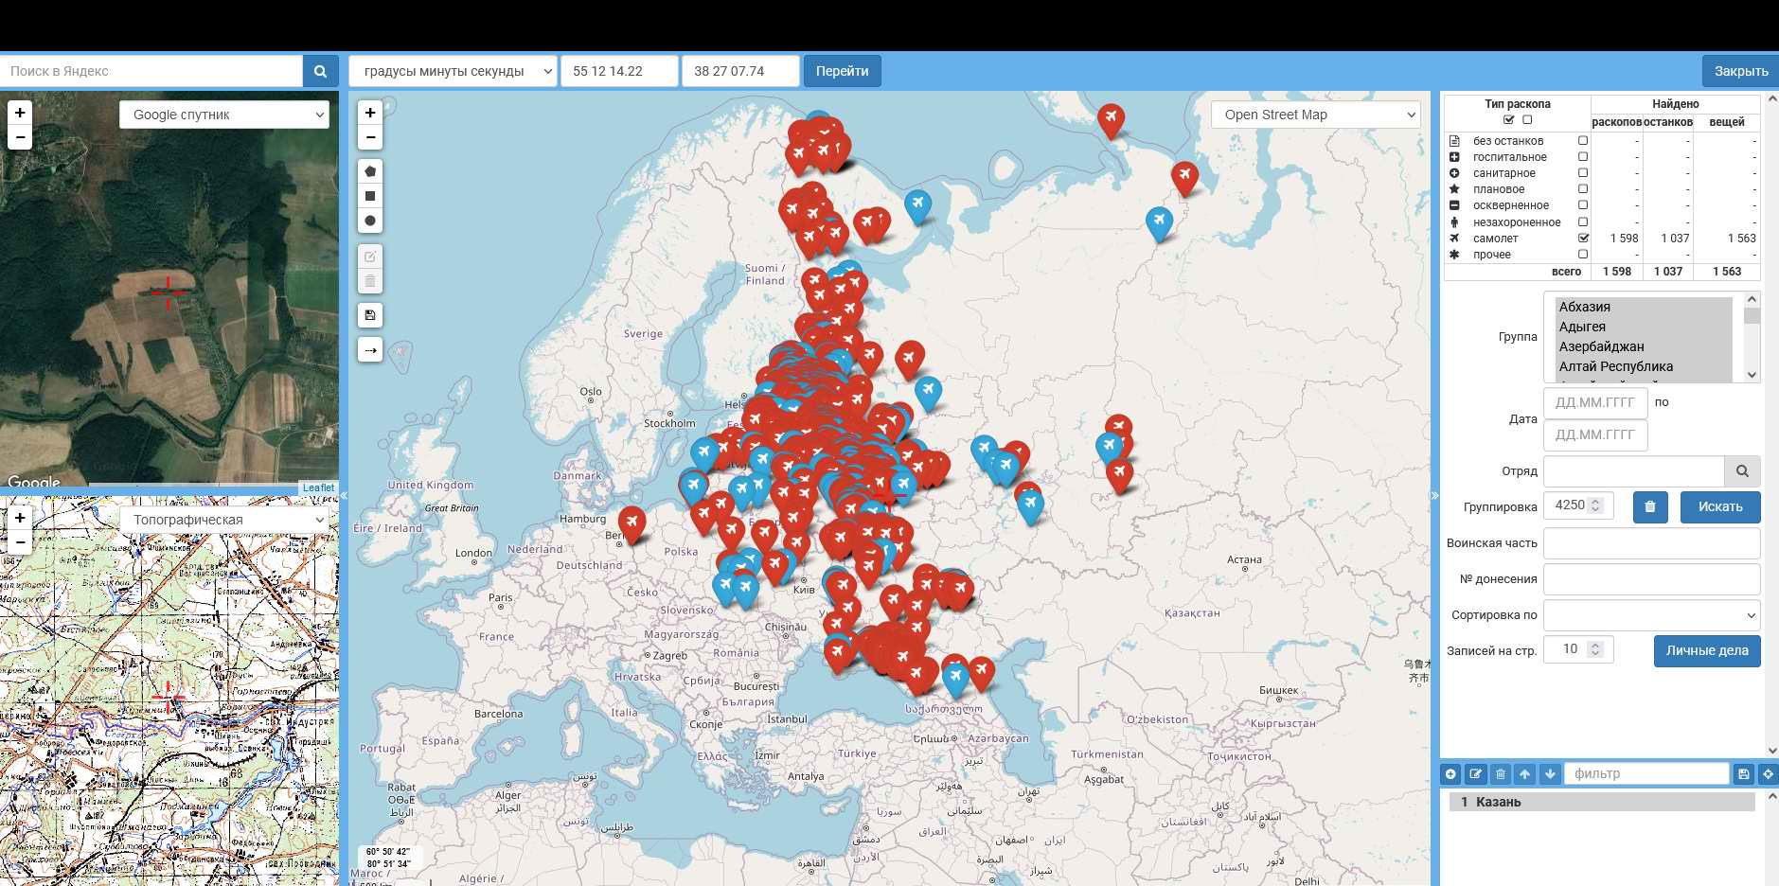Open the Google спутник layer dropdown
1779x886 pixels.
224,115
